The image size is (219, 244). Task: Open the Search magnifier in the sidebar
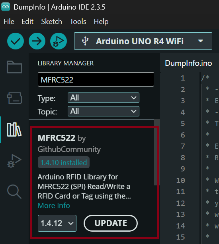click(x=14, y=191)
